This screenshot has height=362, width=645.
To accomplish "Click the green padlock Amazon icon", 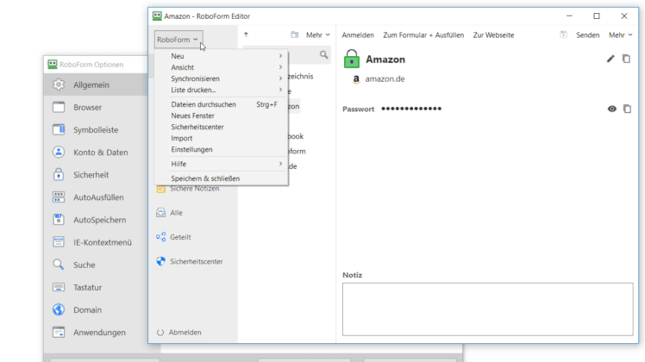I will point(352,59).
